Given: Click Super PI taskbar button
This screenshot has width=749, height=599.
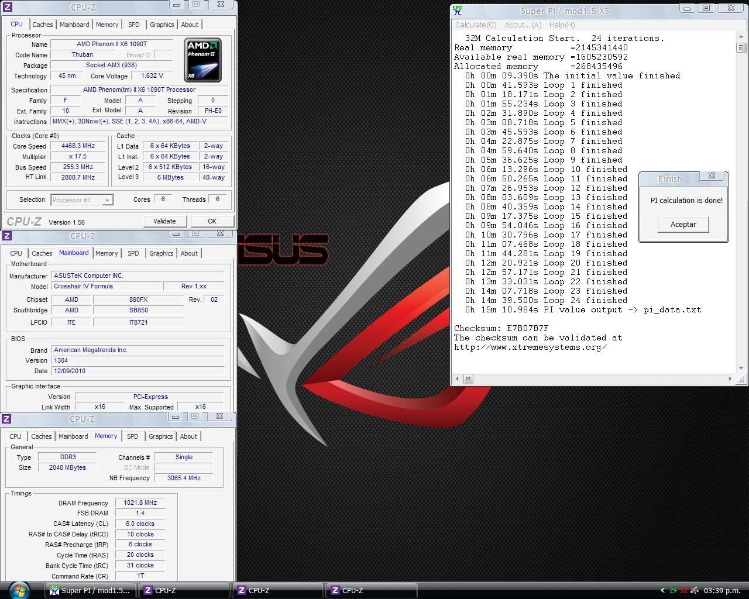Looking at the screenshot, I should [91, 591].
